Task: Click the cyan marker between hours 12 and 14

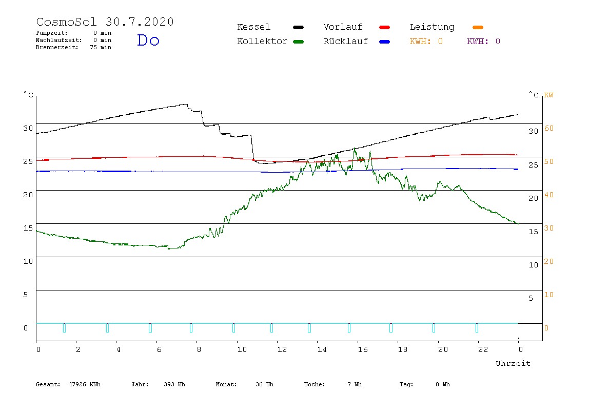Action: click(x=309, y=328)
